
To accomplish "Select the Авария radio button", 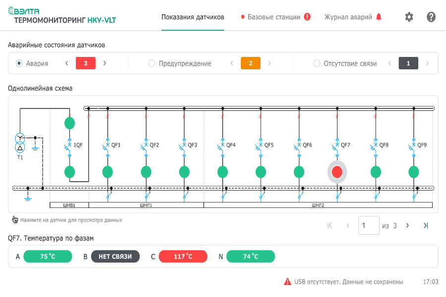I will coord(19,63).
